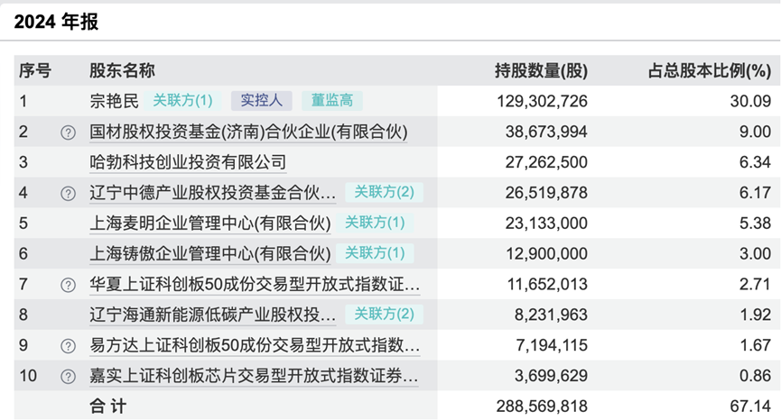Click the 关联方(1) badge next to 上海麦明
Viewport: 781px width, 420px height.
(x=375, y=223)
